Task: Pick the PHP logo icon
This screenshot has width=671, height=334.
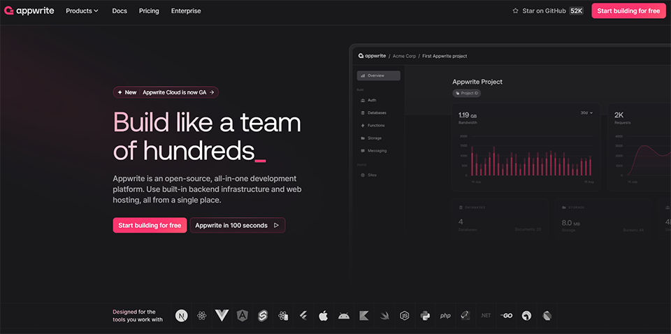Action: point(445,316)
